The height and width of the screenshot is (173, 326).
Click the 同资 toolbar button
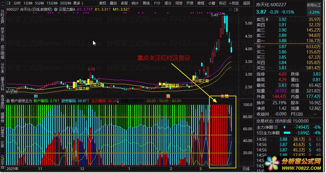point(179,3)
